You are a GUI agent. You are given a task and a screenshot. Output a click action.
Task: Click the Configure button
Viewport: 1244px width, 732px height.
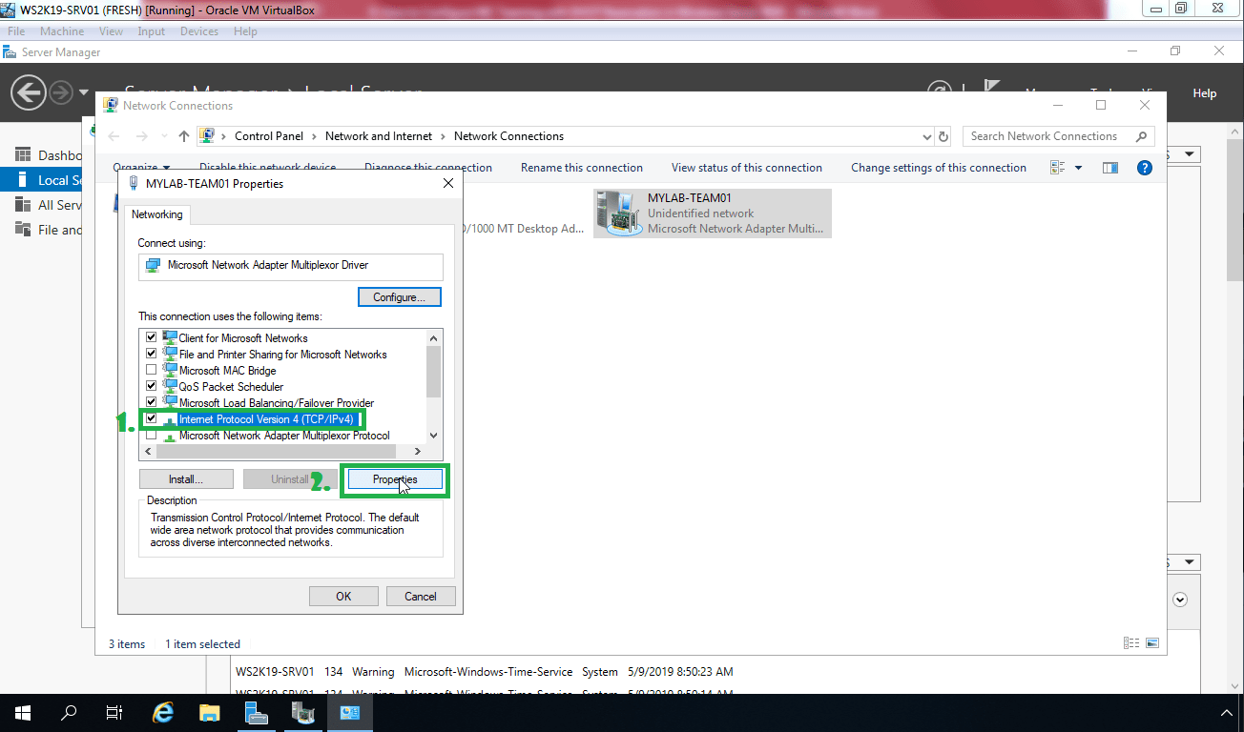click(x=400, y=297)
